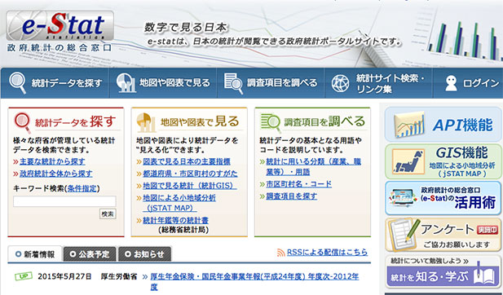The image size is (503, 295).
Task: Click the Japan map icon on GIS機能 banner
Action: (408, 161)
